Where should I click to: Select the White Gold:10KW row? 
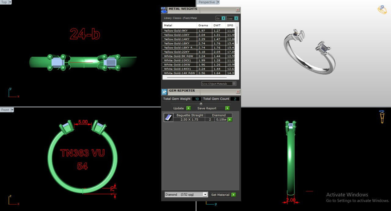[199, 65]
